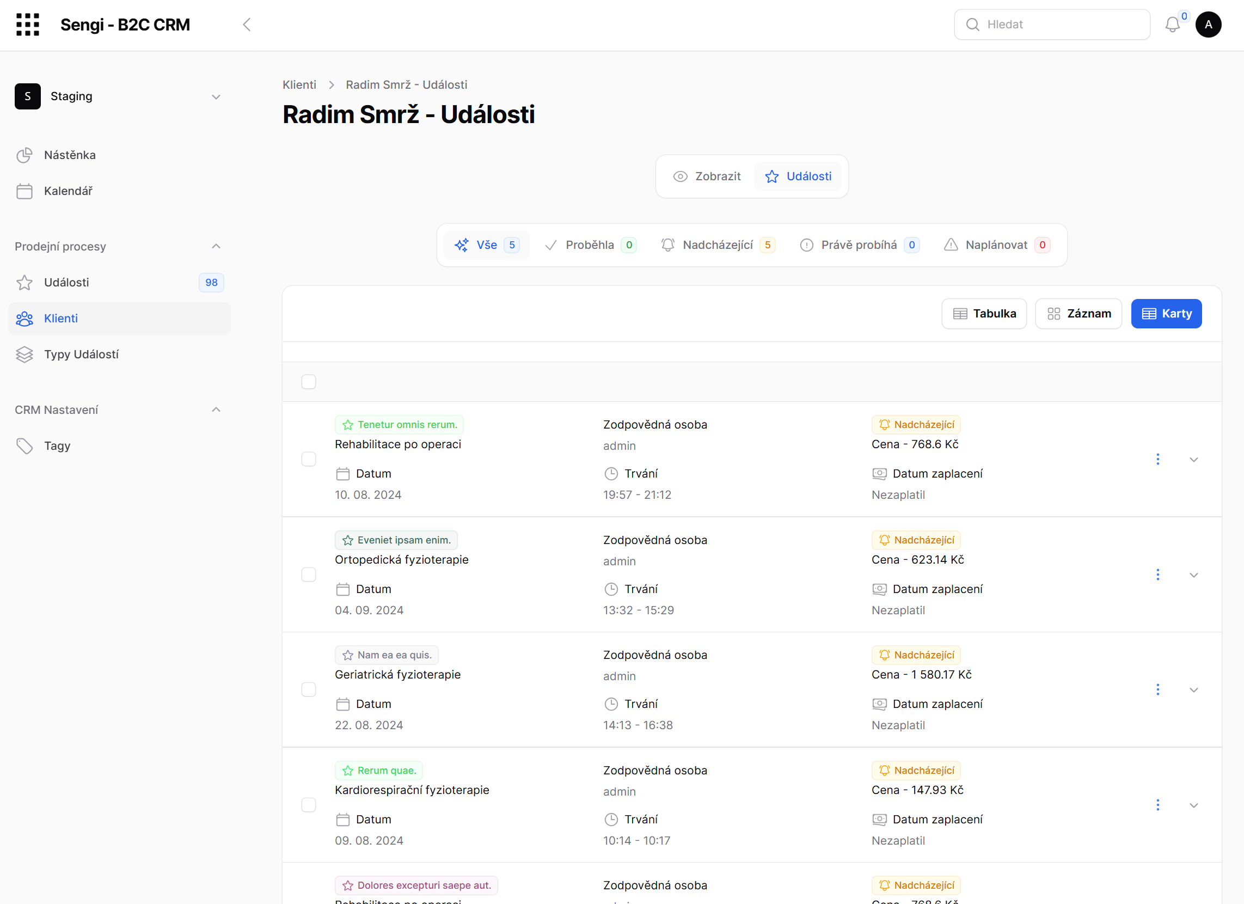Select the Proběhla filter tab

click(590, 245)
